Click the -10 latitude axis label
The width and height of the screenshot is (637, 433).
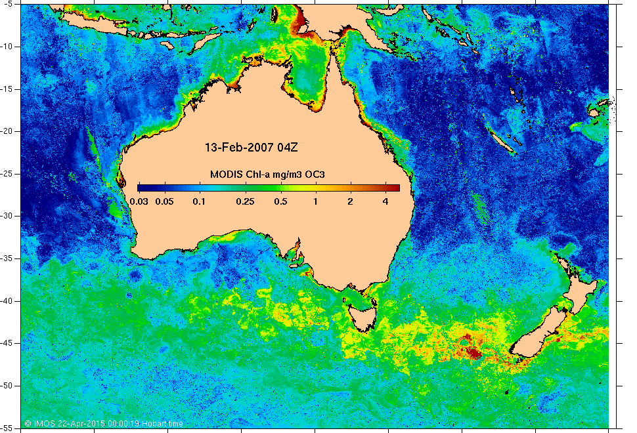coord(7,47)
